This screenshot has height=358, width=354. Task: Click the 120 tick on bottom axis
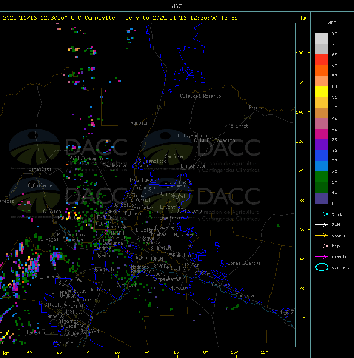click(x=264, y=352)
